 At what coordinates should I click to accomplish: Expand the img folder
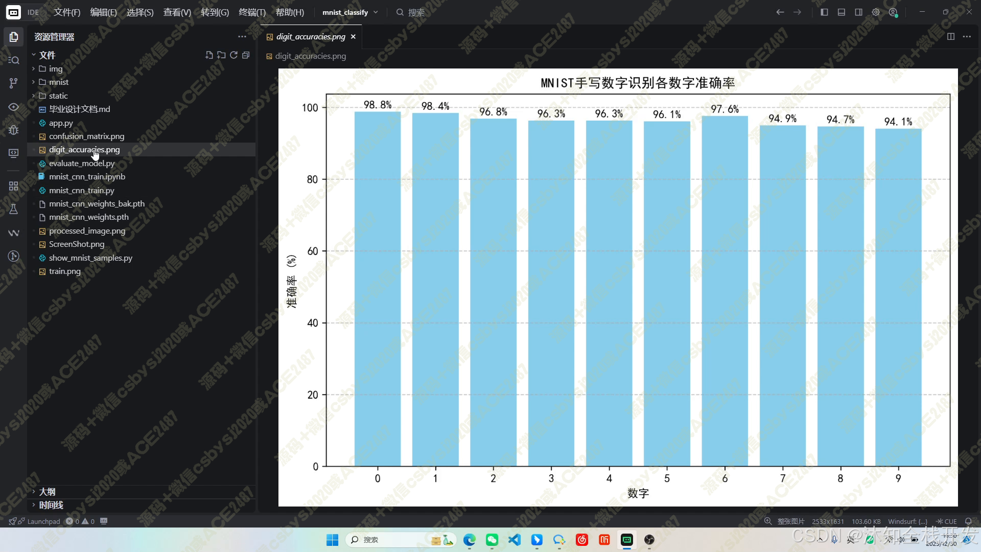coord(55,68)
